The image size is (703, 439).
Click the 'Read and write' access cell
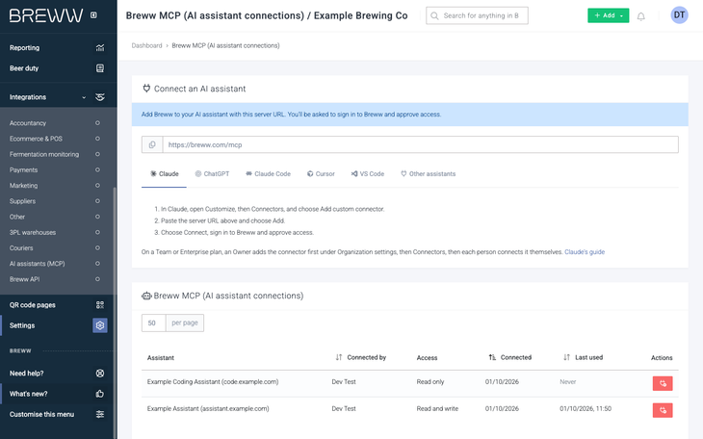pyautogui.click(x=437, y=409)
